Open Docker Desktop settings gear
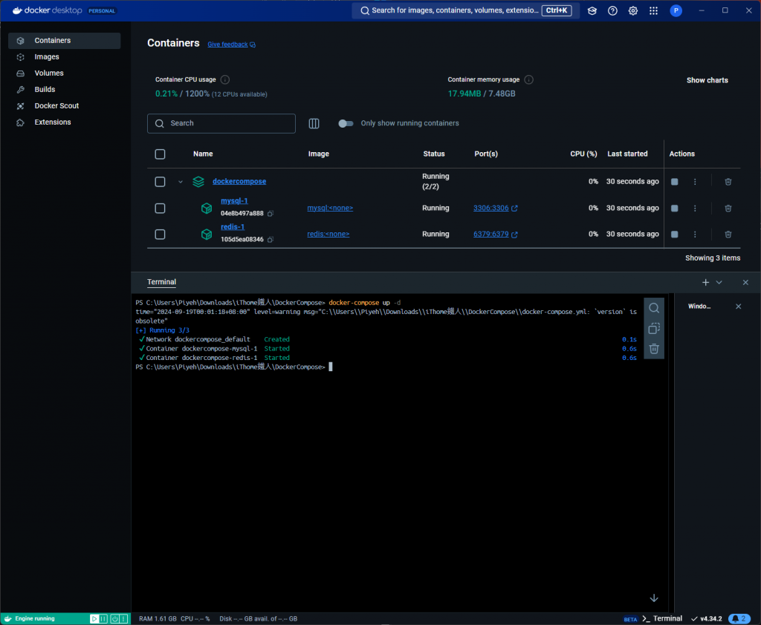 coord(633,10)
